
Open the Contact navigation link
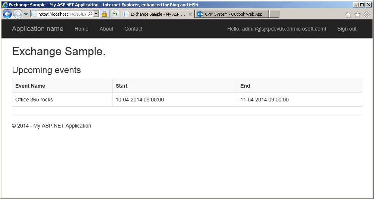pos(133,29)
